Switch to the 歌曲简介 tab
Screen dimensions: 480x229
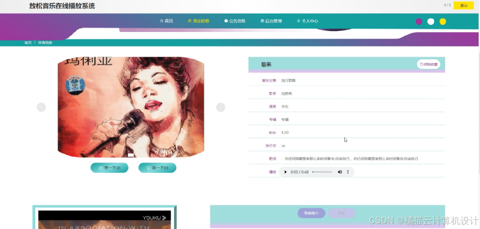pyautogui.click(x=311, y=213)
